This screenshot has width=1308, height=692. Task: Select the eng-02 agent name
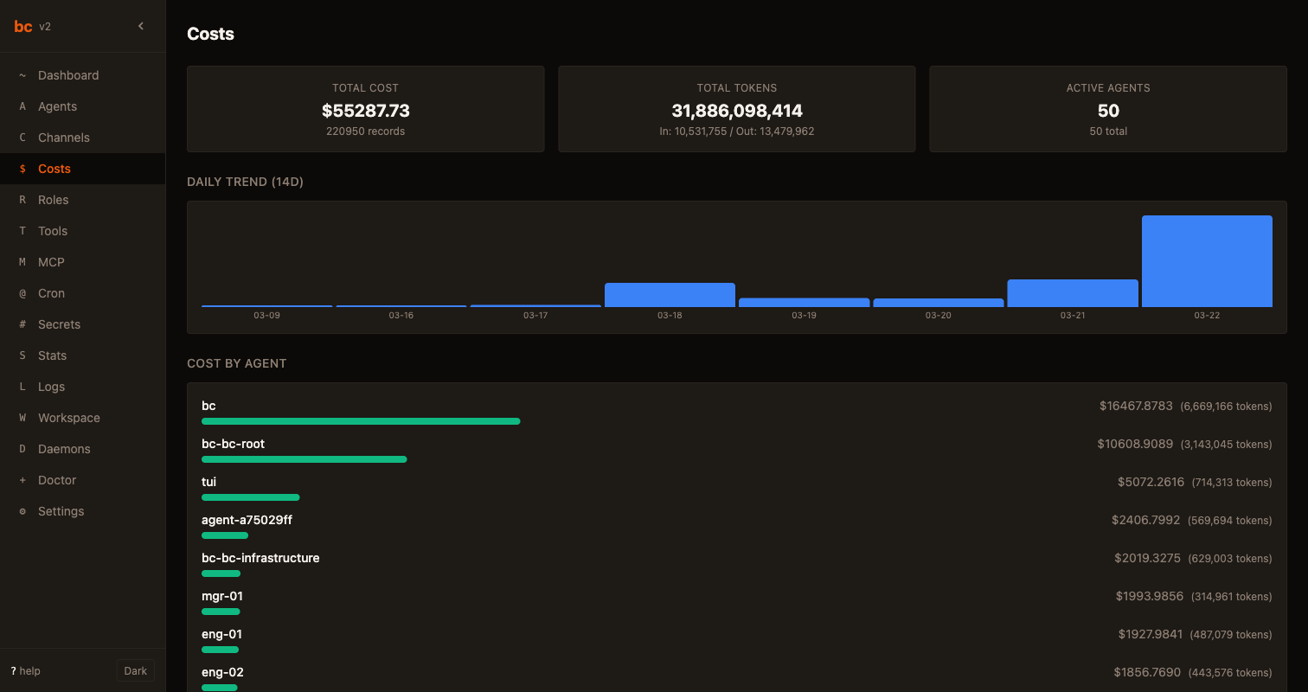tap(222, 672)
